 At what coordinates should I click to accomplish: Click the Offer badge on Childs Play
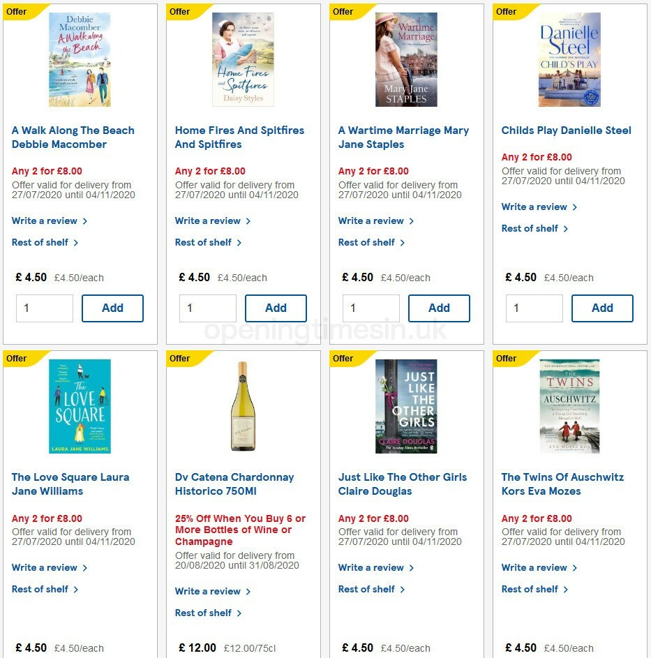point(505,11)
